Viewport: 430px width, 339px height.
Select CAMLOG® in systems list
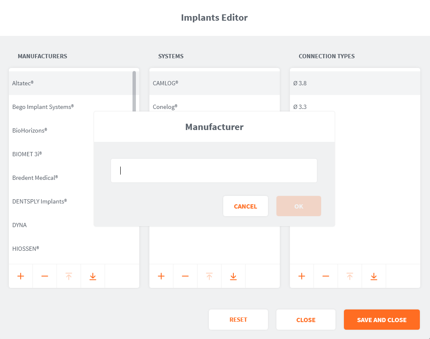point(165,83)
